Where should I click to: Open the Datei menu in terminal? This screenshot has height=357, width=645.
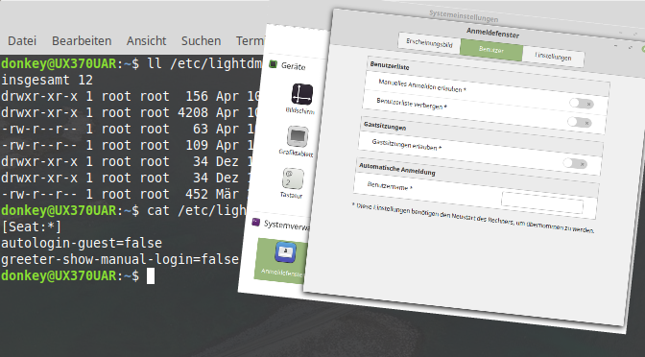click(x=22, y=40)
